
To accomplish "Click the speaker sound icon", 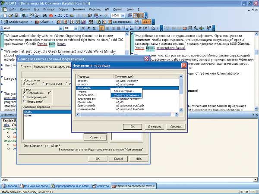I will pos(202,28).
